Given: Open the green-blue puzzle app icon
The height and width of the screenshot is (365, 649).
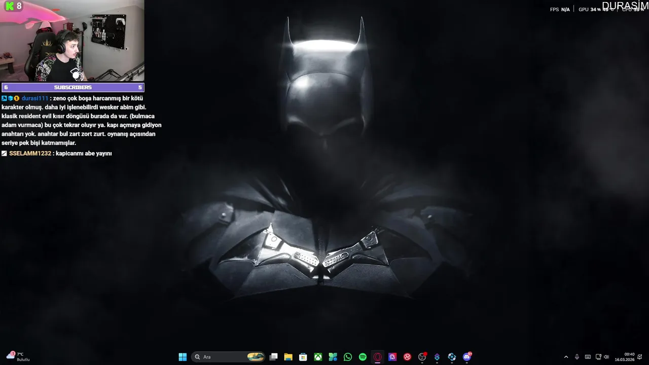Looking at the screenshot, I should point(333,357).
